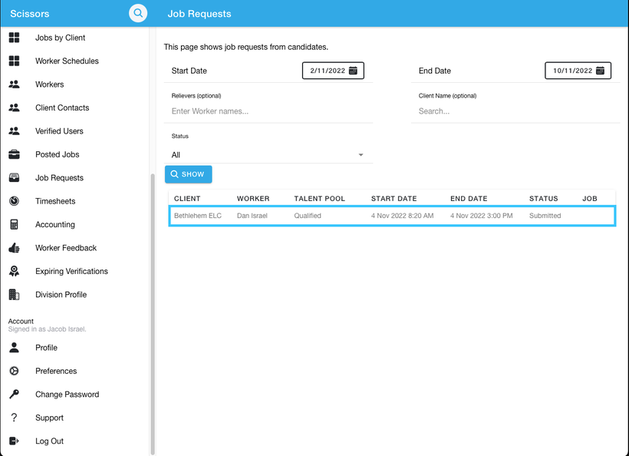
Task: Open the Start Date calendar picker icon
Action: coord(353,71)
